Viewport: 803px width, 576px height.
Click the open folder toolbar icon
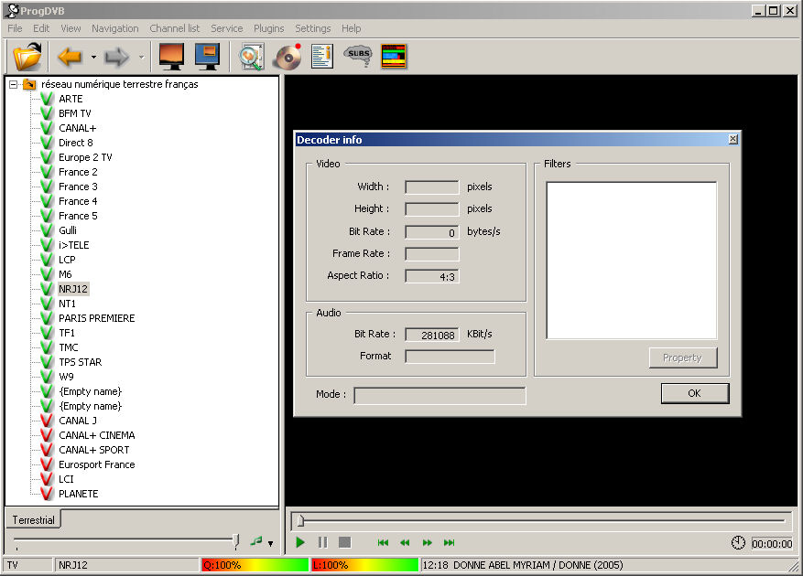27,57
